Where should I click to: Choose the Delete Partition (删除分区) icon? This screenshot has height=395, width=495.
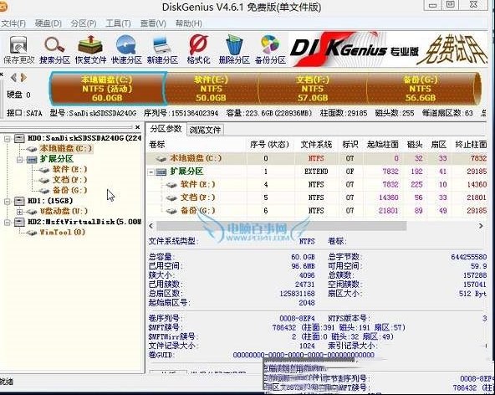click(234, 49)
